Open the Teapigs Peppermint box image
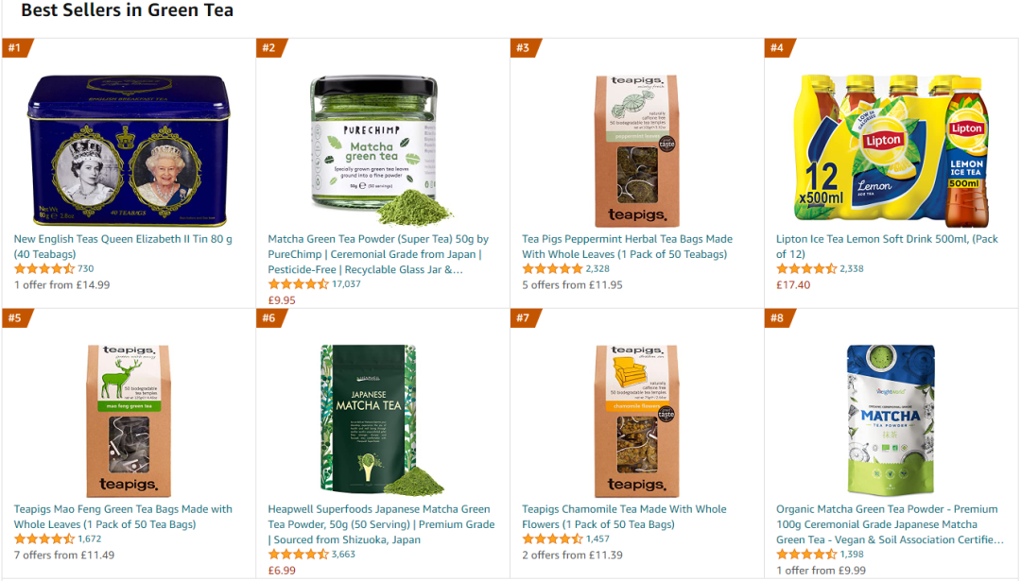 [x=637, y=151]
